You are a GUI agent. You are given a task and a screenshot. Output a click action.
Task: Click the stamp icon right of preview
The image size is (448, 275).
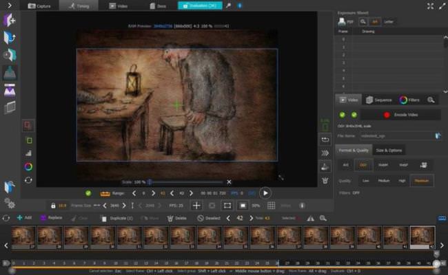coord(325,166)
